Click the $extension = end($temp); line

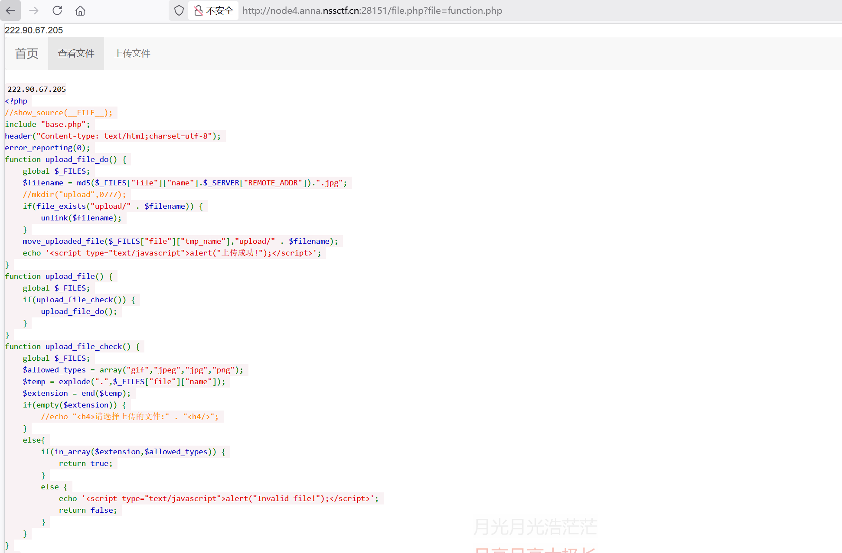pos(77,393)
